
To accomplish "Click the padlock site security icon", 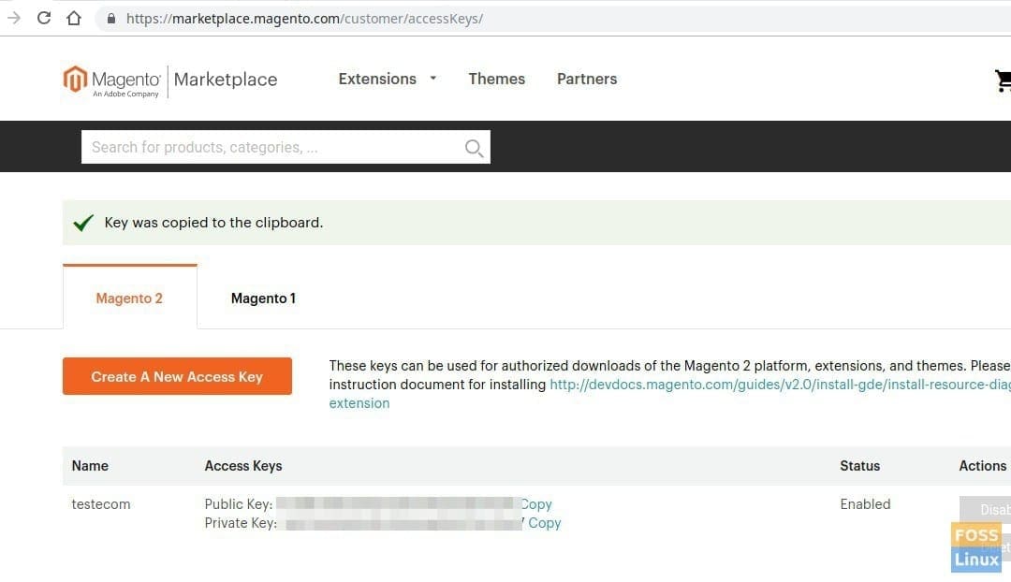I will pyautogui.click(x=110, y=19).
